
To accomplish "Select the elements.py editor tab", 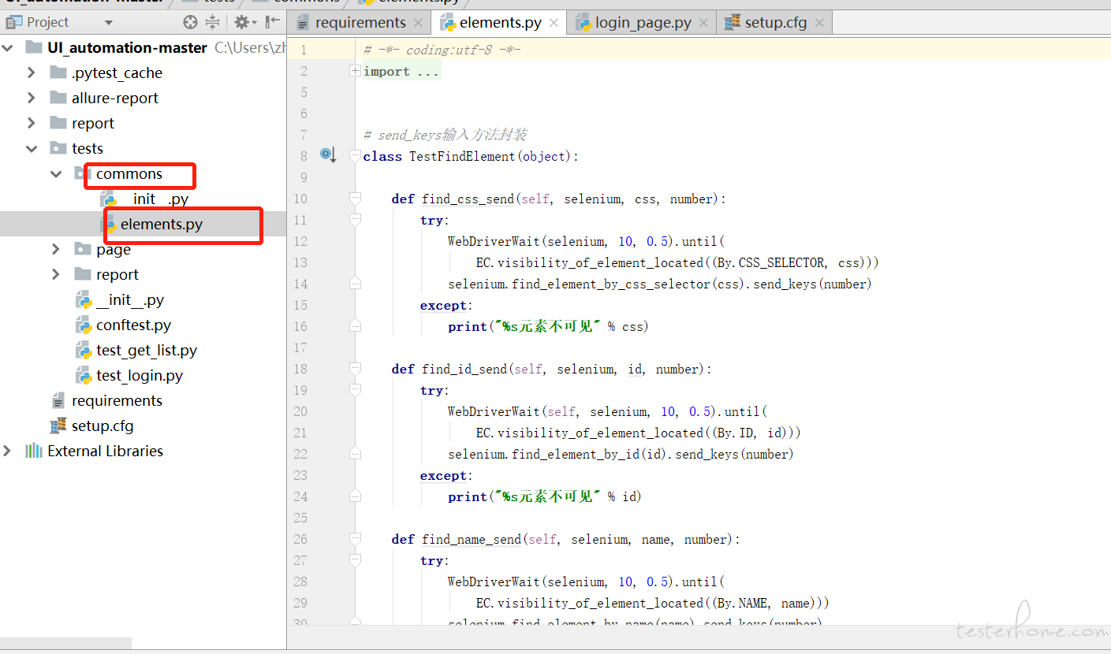I will pos(500,23).
